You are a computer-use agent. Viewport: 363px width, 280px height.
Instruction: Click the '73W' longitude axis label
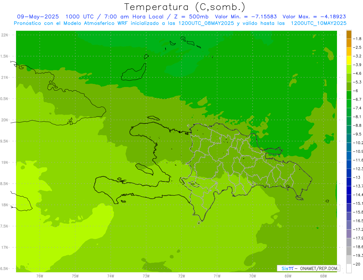coord(146,276)
